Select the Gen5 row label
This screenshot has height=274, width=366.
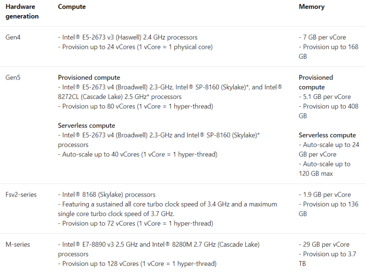coord(13,78)
